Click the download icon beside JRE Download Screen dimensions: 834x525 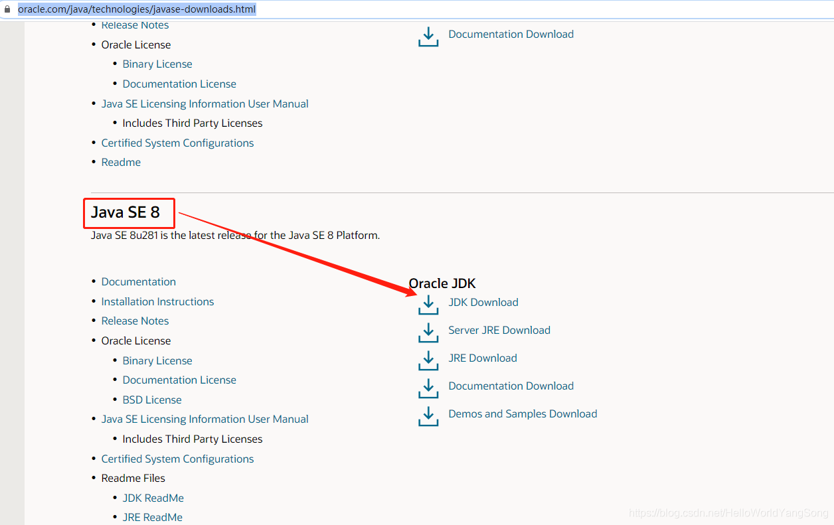428,360
